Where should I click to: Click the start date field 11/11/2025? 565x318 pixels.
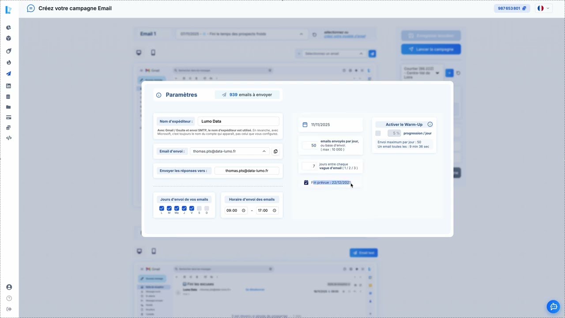331,125
